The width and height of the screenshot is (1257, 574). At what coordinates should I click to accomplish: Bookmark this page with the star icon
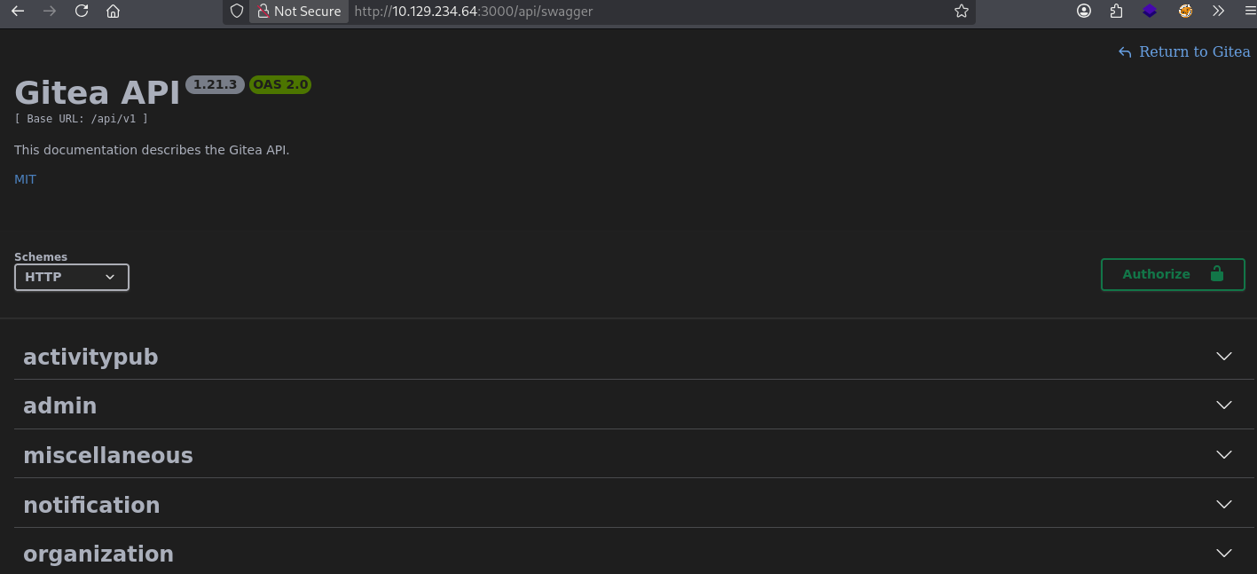(x=961, y=12)
